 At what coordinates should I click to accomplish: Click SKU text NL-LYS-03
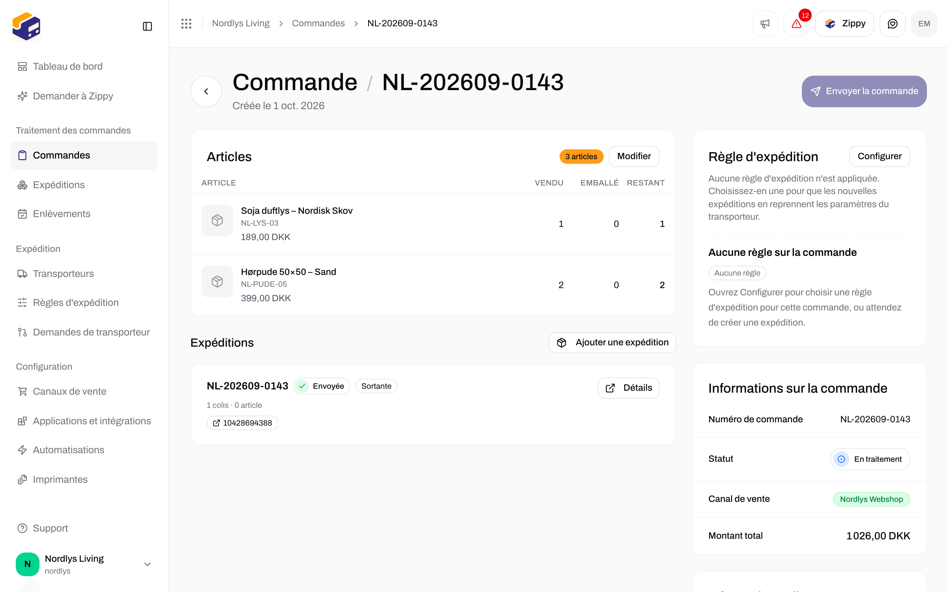click(259, 223)
